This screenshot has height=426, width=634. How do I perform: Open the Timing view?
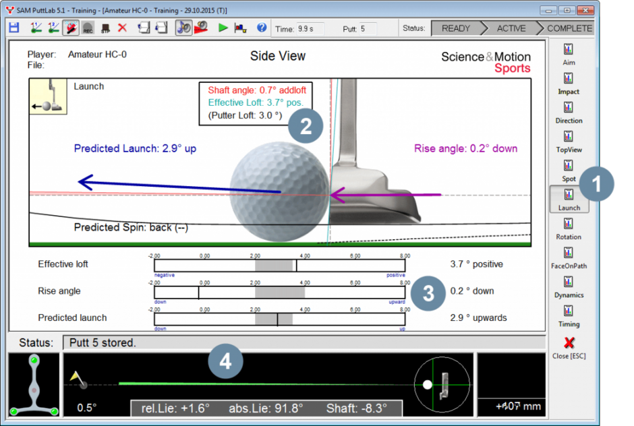pos(569,317)
